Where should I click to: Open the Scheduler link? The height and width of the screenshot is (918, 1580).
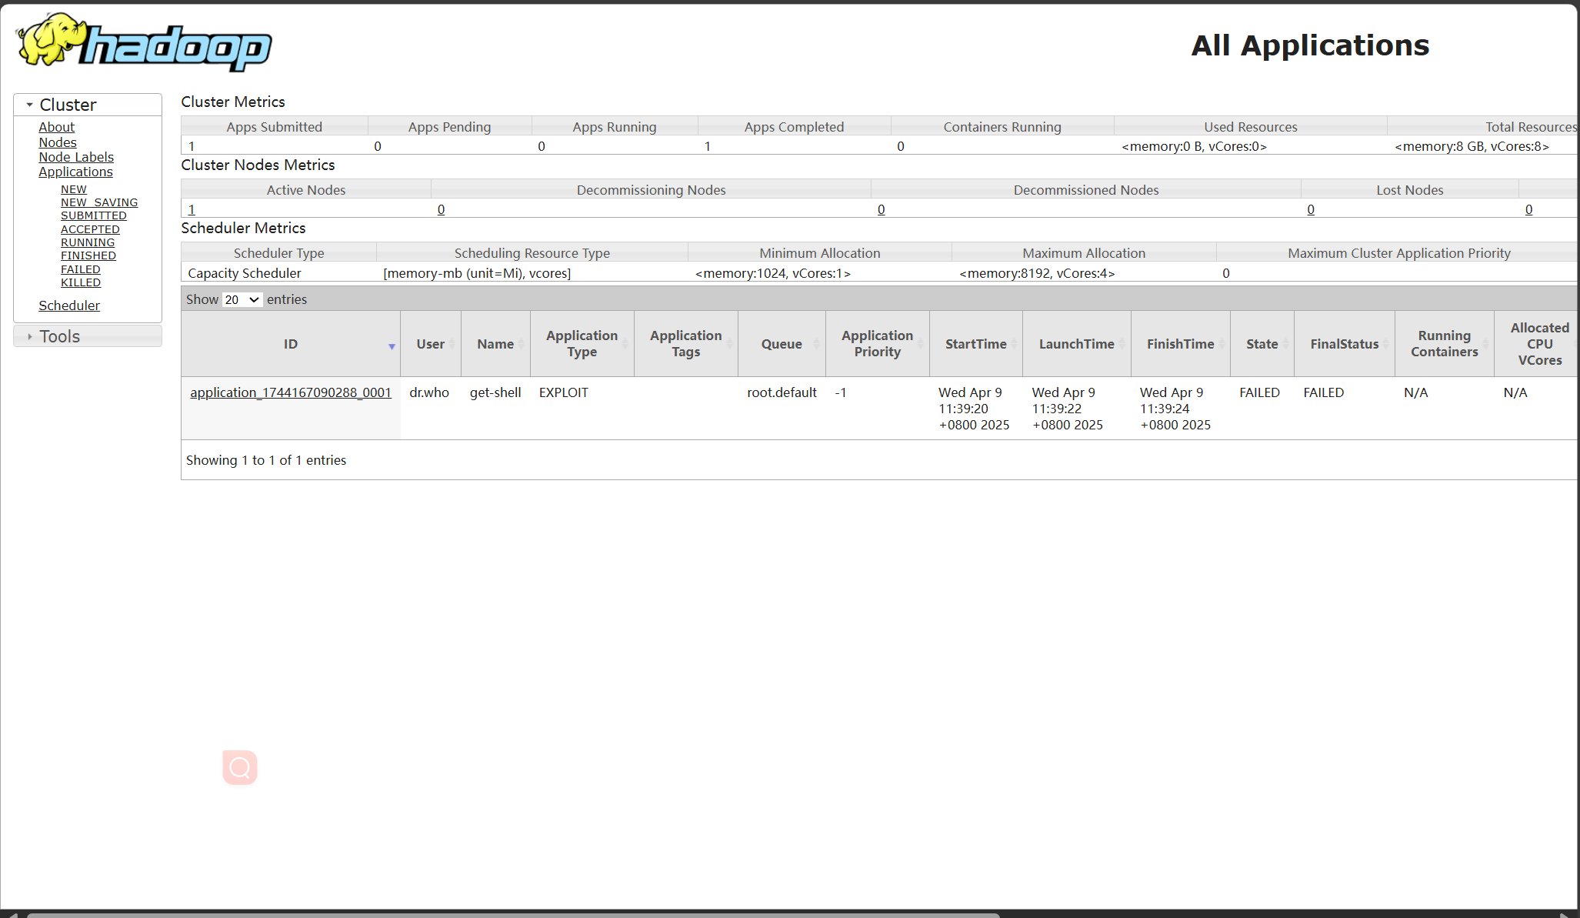tap(69, 305)
